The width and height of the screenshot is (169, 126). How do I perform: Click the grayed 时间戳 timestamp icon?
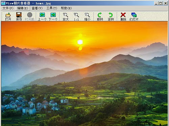pyautogui.click(x=30, y=16)
